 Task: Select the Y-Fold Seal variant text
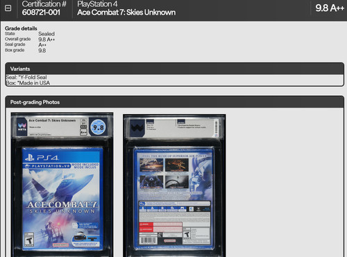26,77
